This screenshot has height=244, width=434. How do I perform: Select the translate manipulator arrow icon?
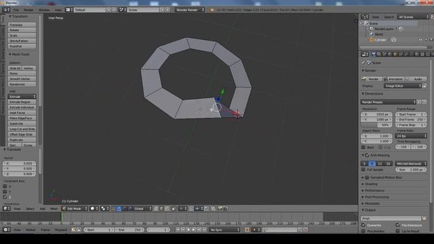click(x=119, y=209)
